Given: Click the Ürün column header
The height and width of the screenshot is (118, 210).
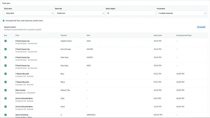Looking at the screenshot, I should 17,35.
